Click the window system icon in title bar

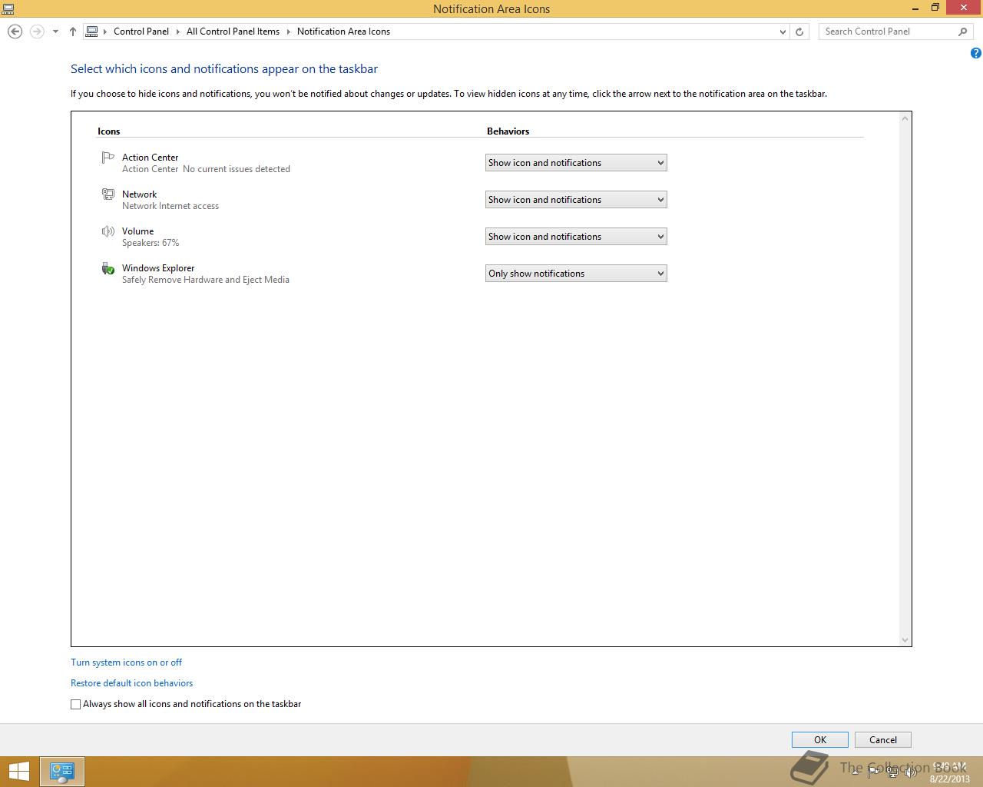tap(8, 8)
